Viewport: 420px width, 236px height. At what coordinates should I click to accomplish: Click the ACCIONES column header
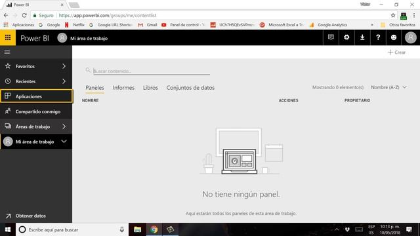(x=288, y=100)
